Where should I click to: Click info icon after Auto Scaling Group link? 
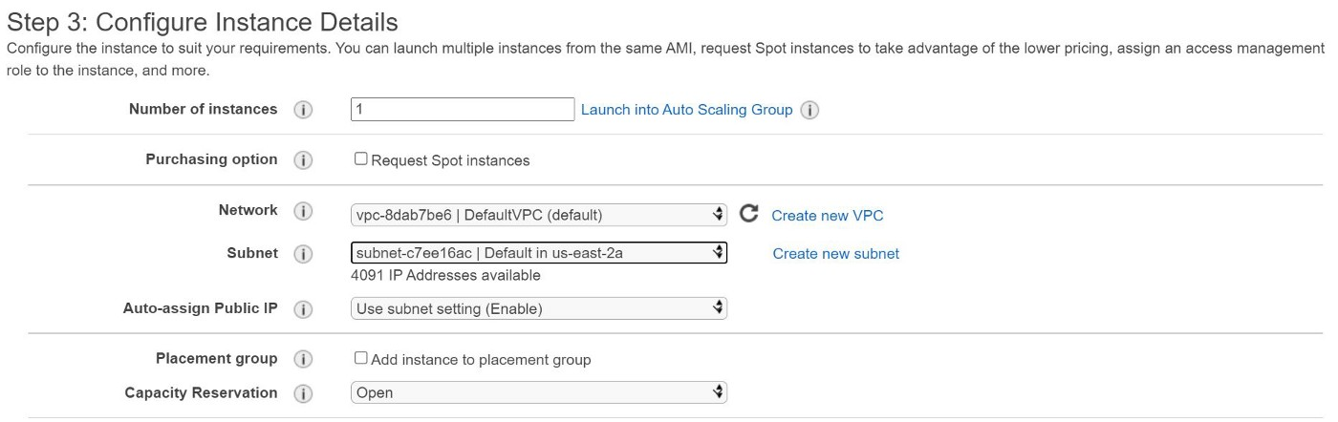click(x=809, y=110)
